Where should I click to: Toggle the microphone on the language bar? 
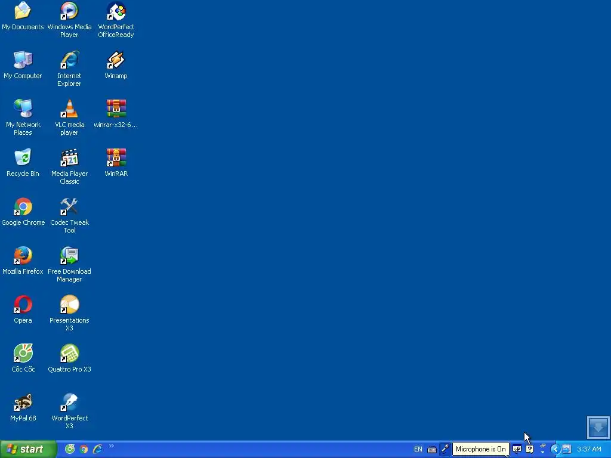click(x=445, y=449)
